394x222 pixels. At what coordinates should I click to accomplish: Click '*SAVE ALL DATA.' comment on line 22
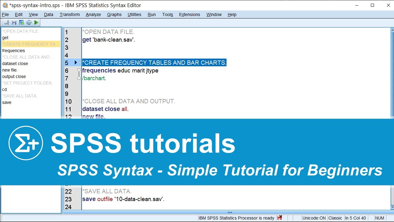click(107, 191)
